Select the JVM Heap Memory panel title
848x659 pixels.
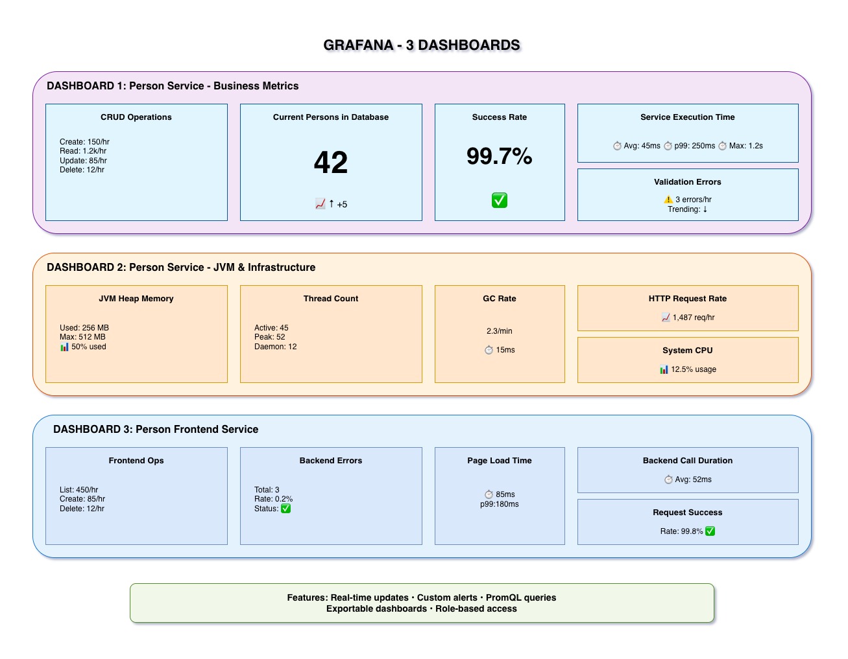point(136,299)
